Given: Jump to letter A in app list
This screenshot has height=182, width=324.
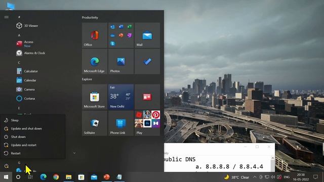Looking at the screenshot, I should [x=19, y=35].
